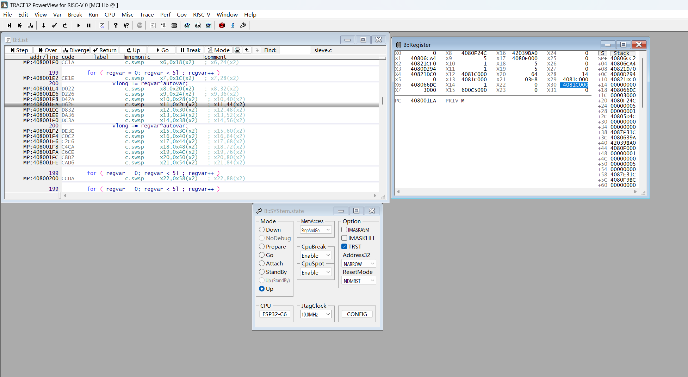Expand the JtagClock 10.0MHz dropdown
This screenshot has width=688, height=377.
point(316,314)
